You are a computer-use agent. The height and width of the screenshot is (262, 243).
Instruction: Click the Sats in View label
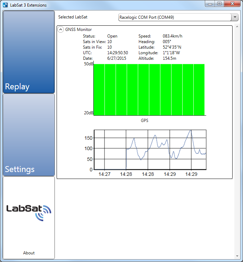94,42
